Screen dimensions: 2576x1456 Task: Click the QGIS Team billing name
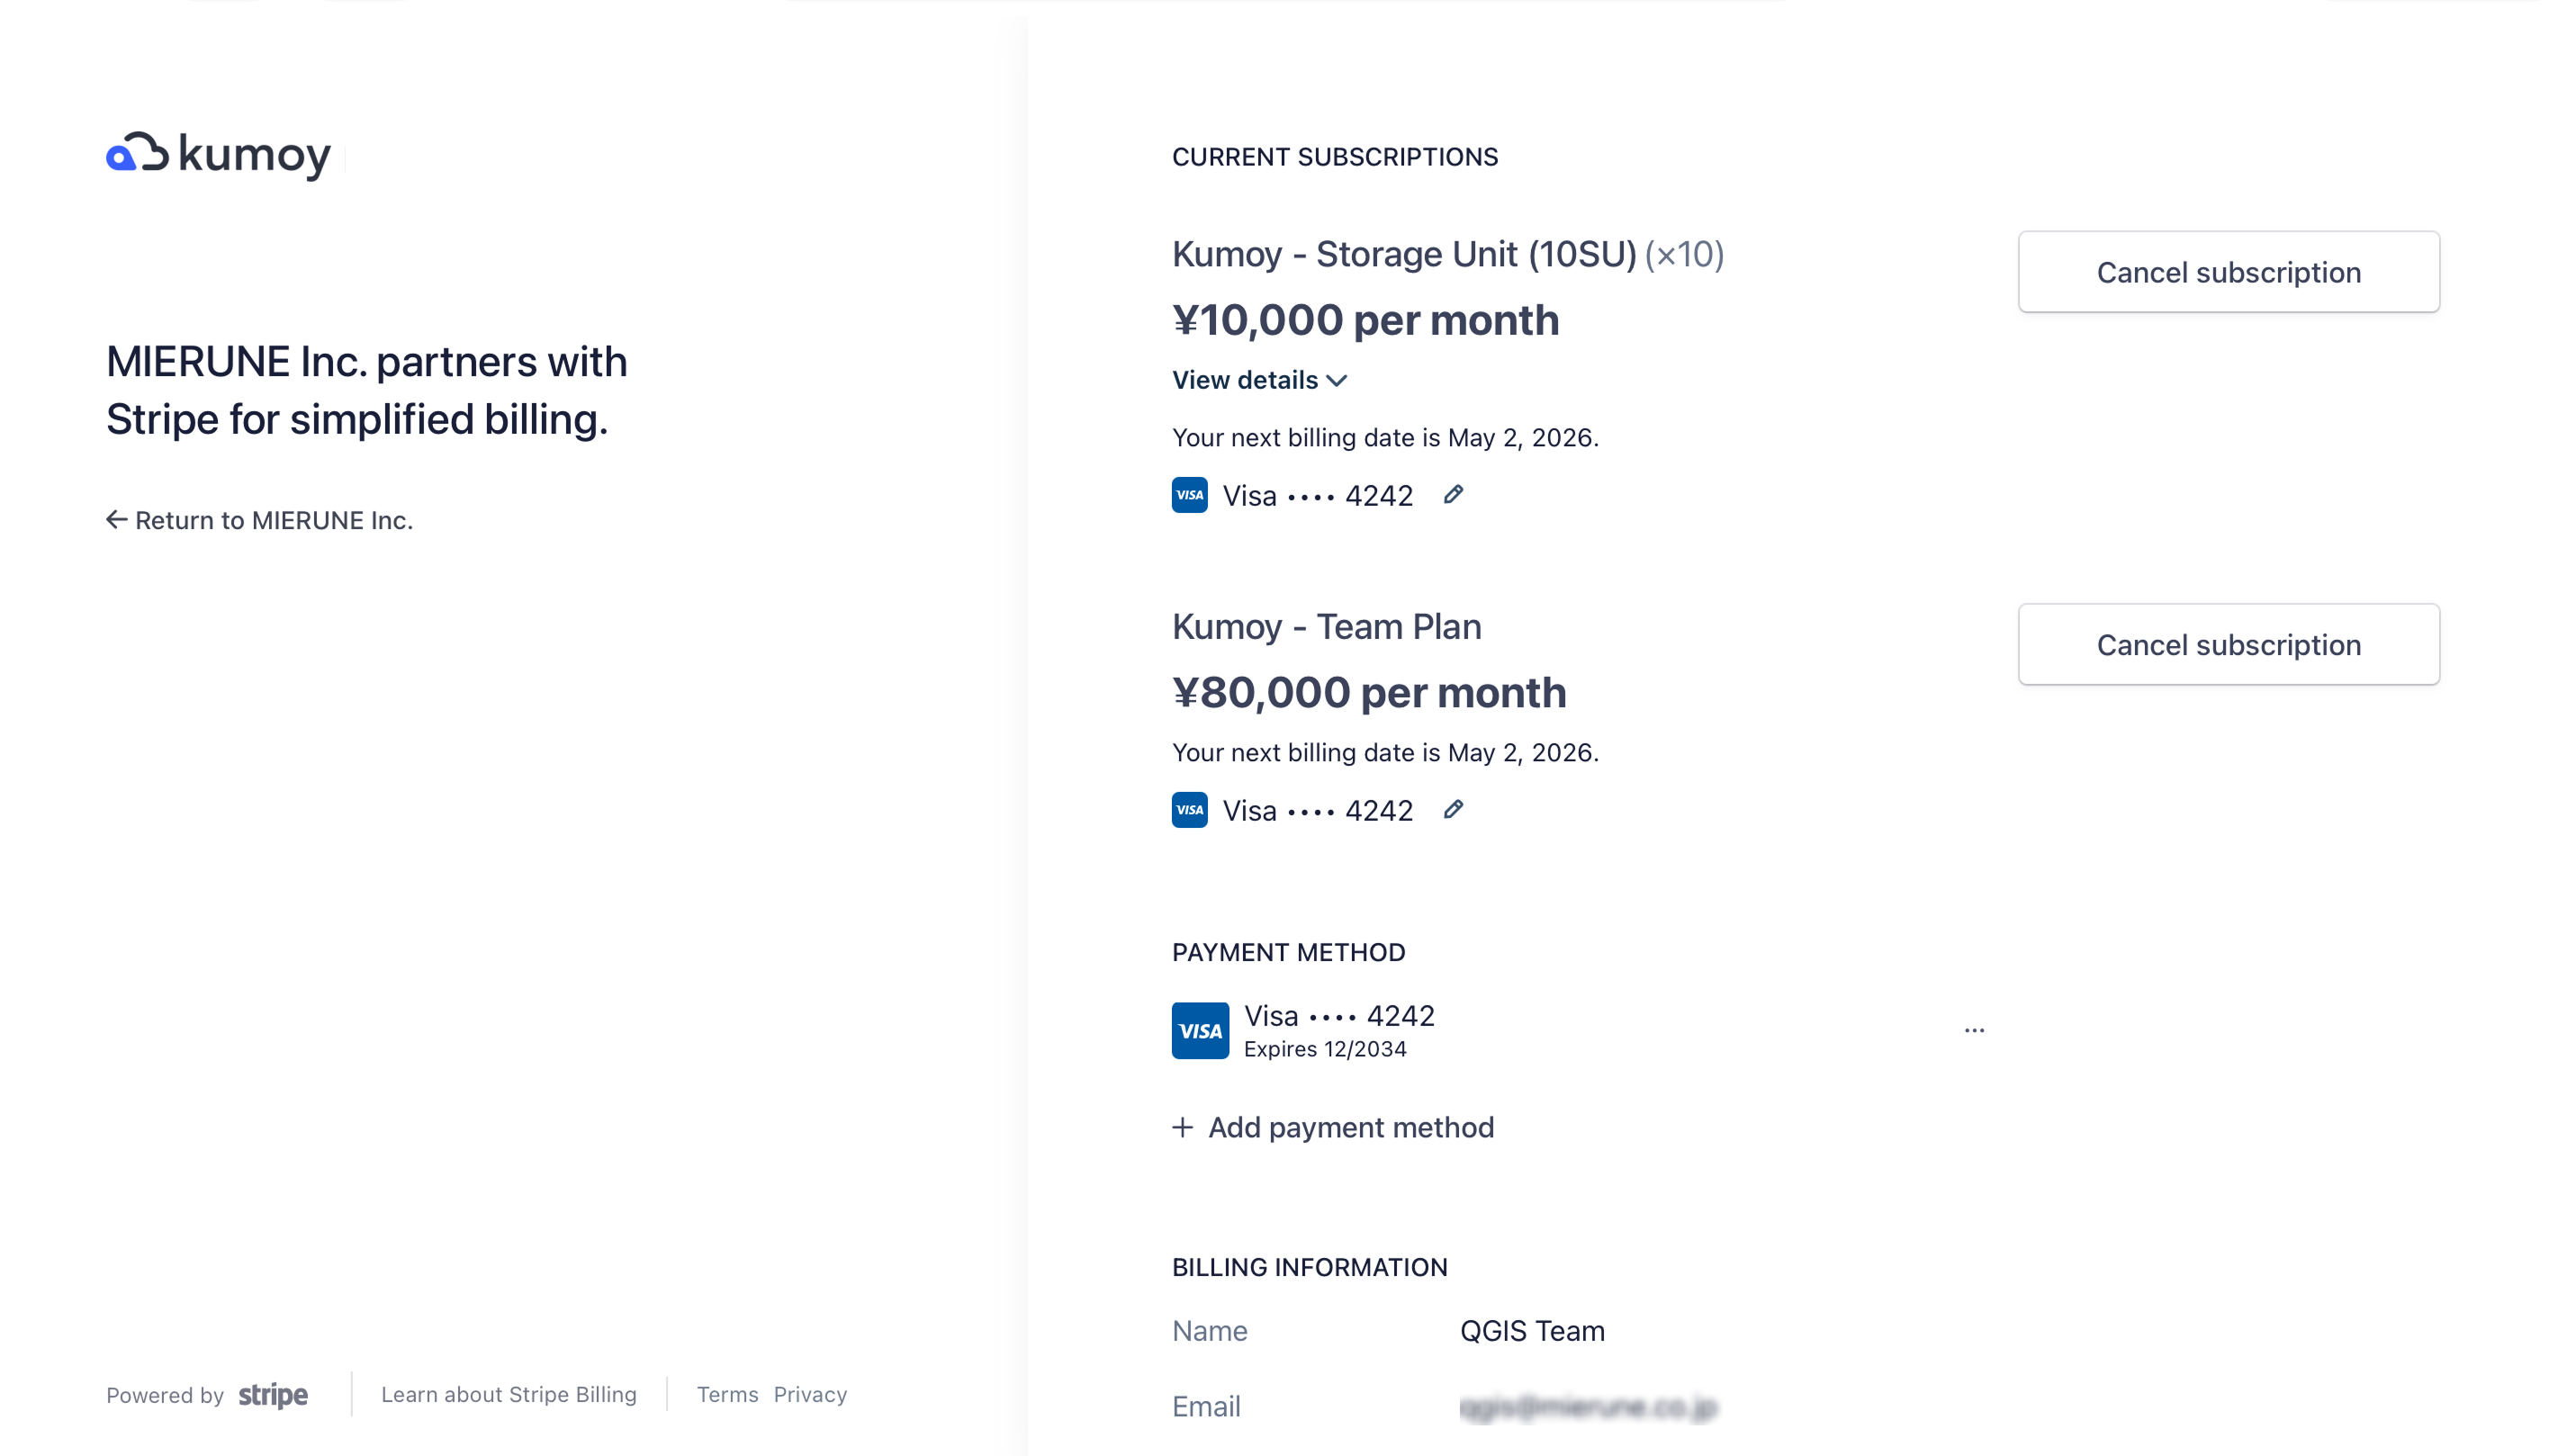[x=1532, y=1331]
